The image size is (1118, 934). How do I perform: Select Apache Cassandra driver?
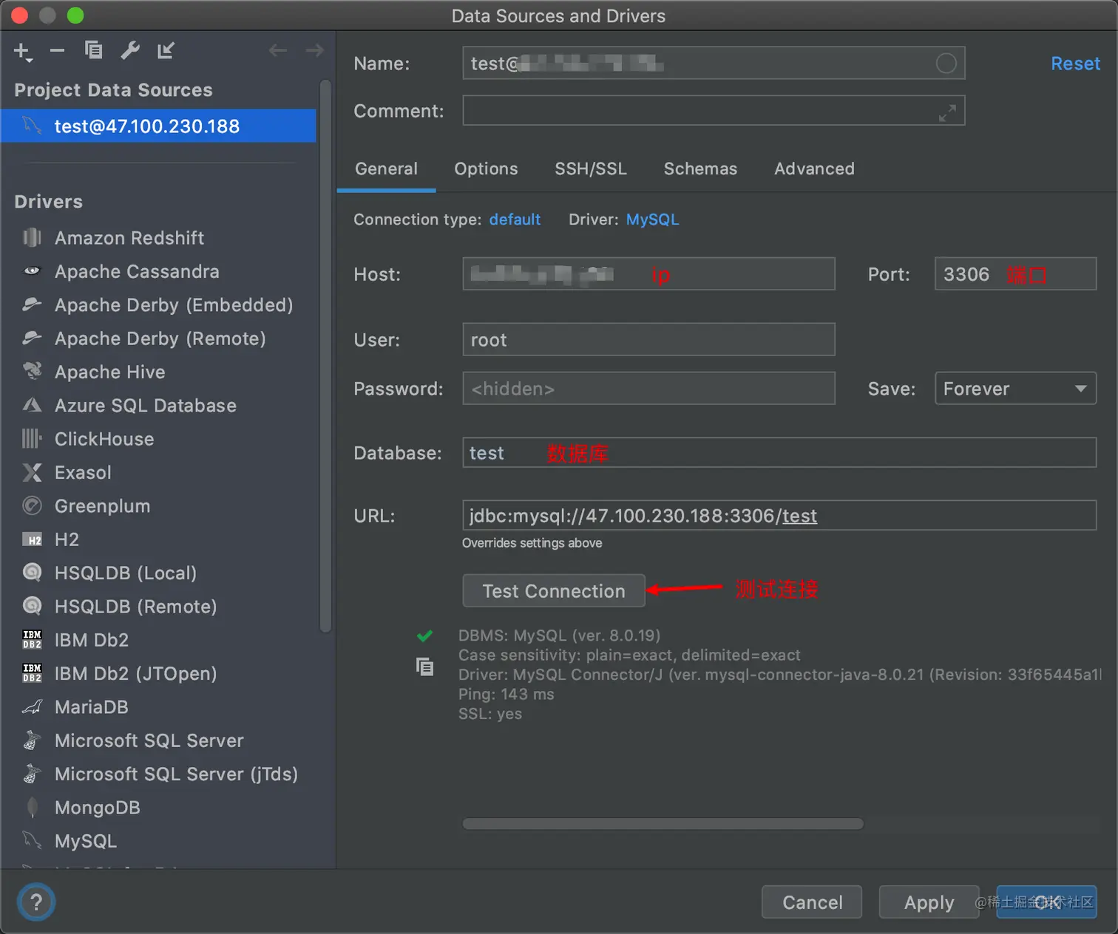(x=137, y=271)
